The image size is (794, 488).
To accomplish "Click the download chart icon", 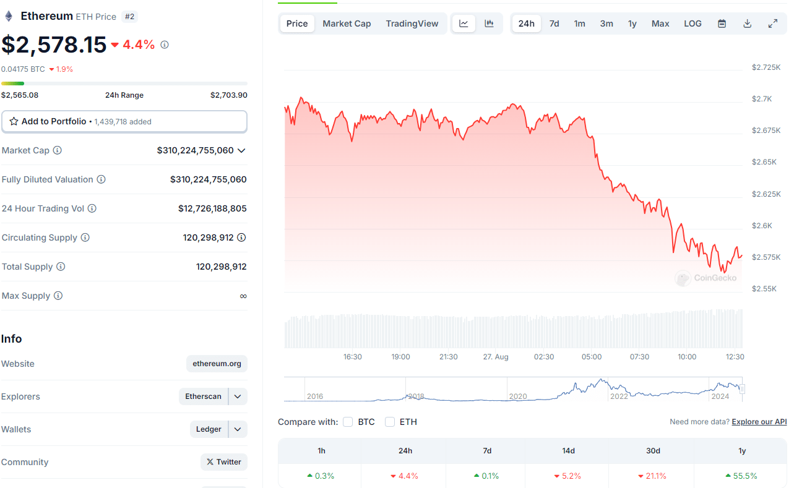I will coord(747,23).
